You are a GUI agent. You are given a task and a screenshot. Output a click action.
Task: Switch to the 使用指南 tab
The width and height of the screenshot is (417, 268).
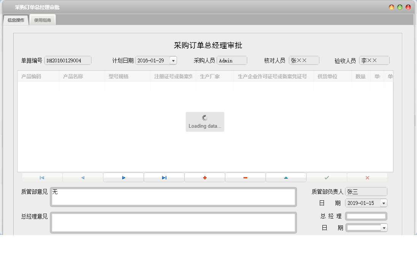[42, 19]
